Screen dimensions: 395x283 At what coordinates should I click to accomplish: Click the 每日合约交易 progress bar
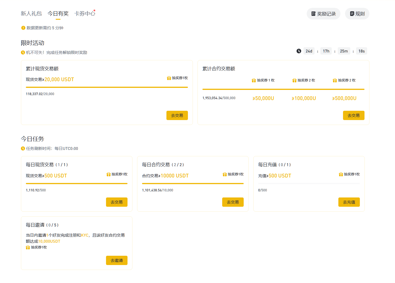pos(193,184)
